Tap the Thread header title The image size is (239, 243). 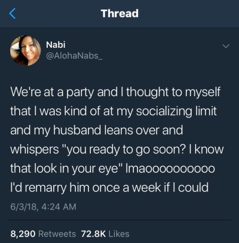119,14
